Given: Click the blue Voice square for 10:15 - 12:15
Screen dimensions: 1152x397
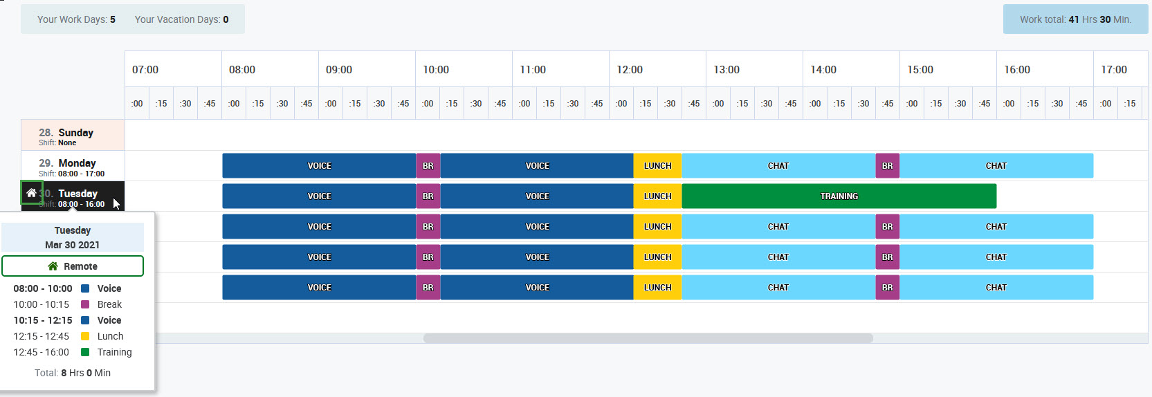Looking at the screenshot, I should [x=85, y=320].
